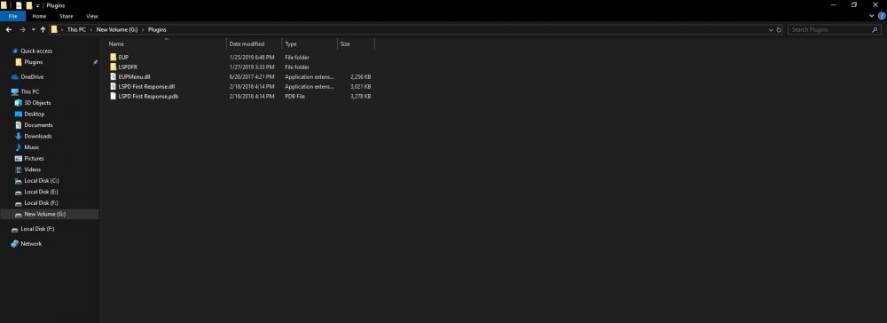Select the EUPMenu.dll file icon
The width and height of the screenshot is (887, 323).
coord(114,76)
